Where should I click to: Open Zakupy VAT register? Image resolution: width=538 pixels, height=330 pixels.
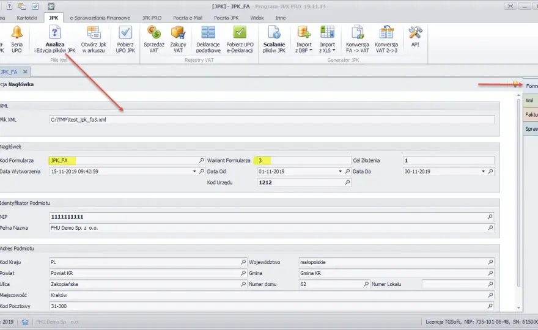(178, 40)
